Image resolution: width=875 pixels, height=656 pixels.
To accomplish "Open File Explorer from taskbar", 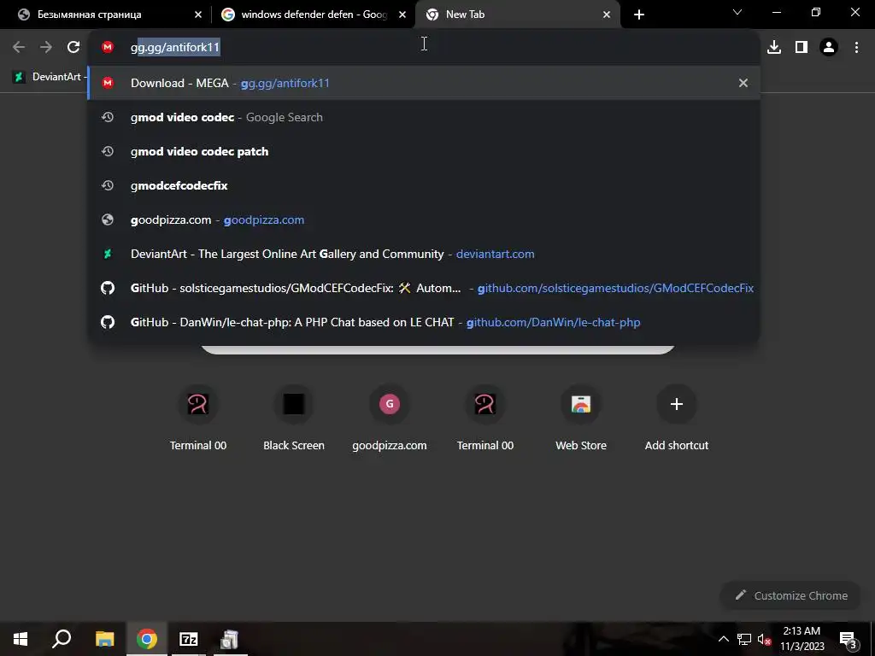I will point(104,639).
